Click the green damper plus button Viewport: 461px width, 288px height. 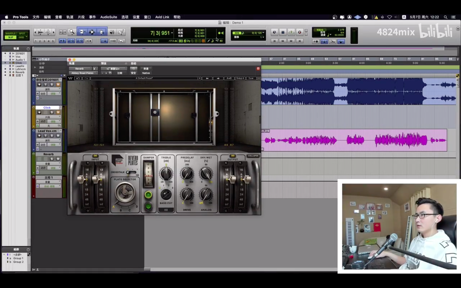148,195
